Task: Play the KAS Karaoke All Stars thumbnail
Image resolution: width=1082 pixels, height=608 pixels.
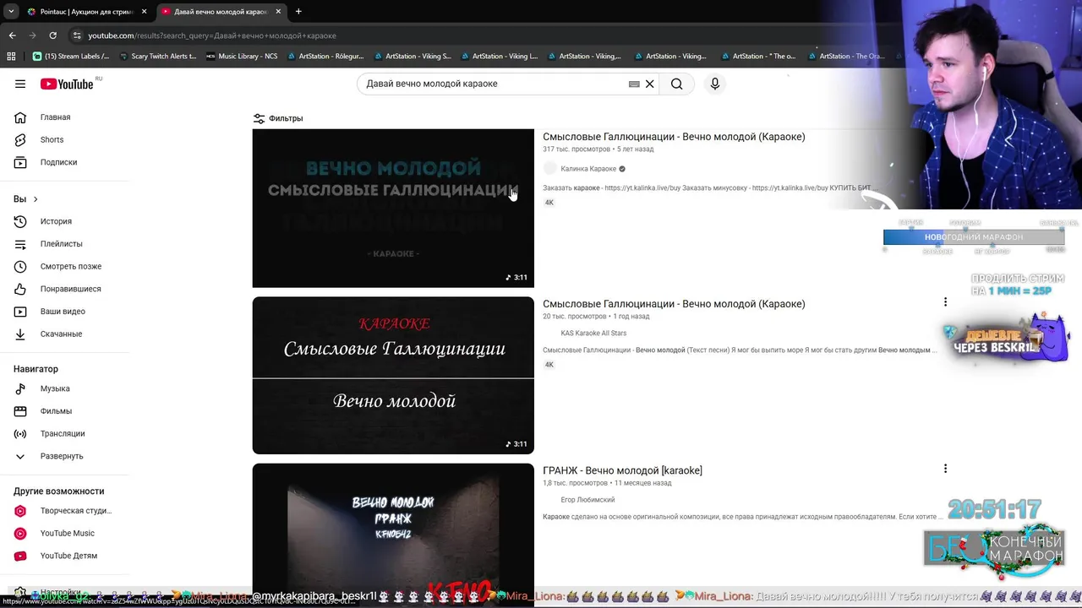Action: tap(393, 375)
